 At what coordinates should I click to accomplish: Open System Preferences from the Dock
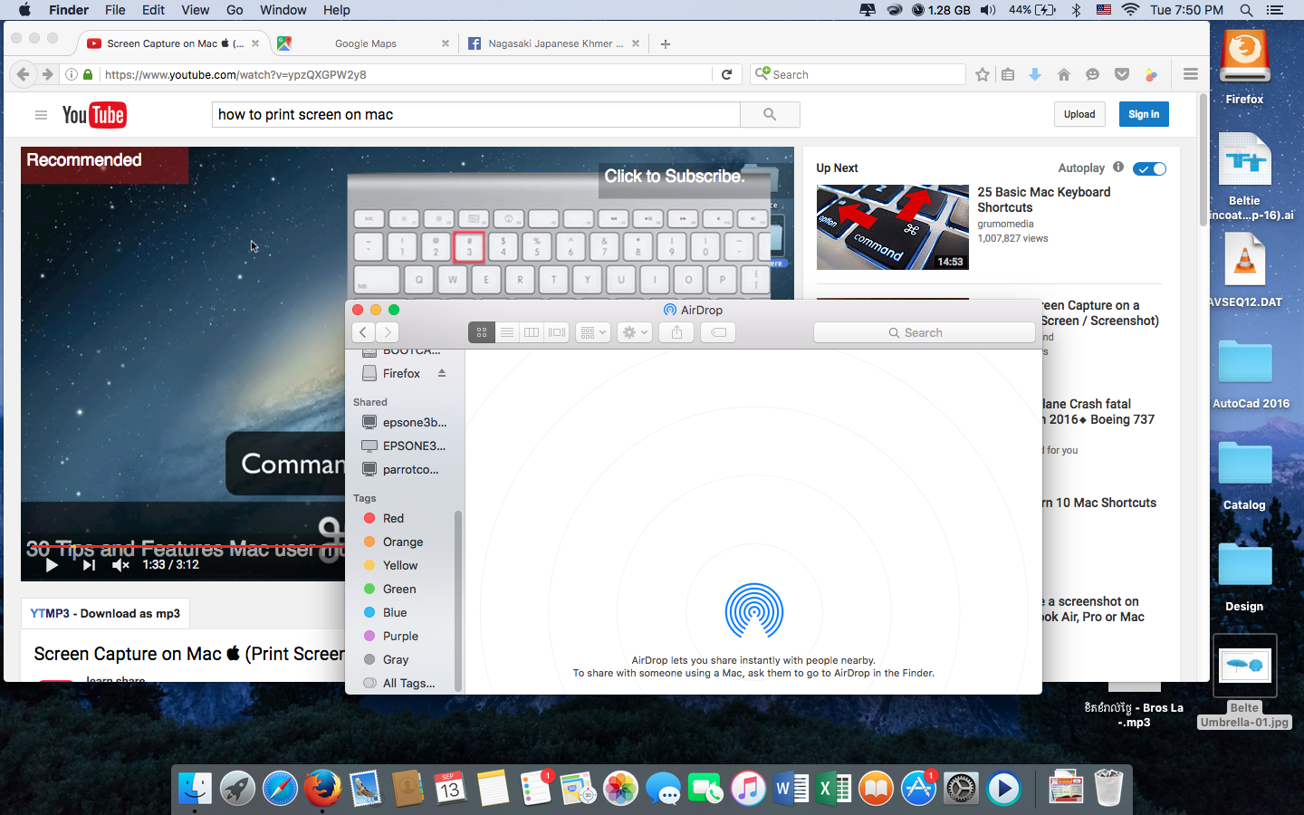tap(961, 789)
